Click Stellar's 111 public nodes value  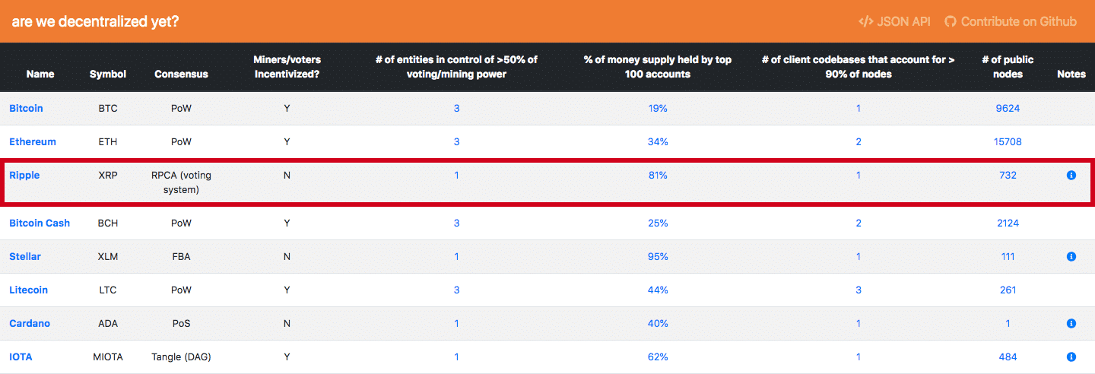(x=1008, y=256)
